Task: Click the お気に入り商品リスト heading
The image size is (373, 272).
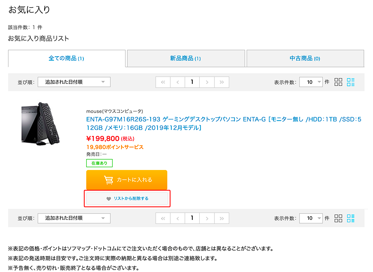Action: [38, 38]
